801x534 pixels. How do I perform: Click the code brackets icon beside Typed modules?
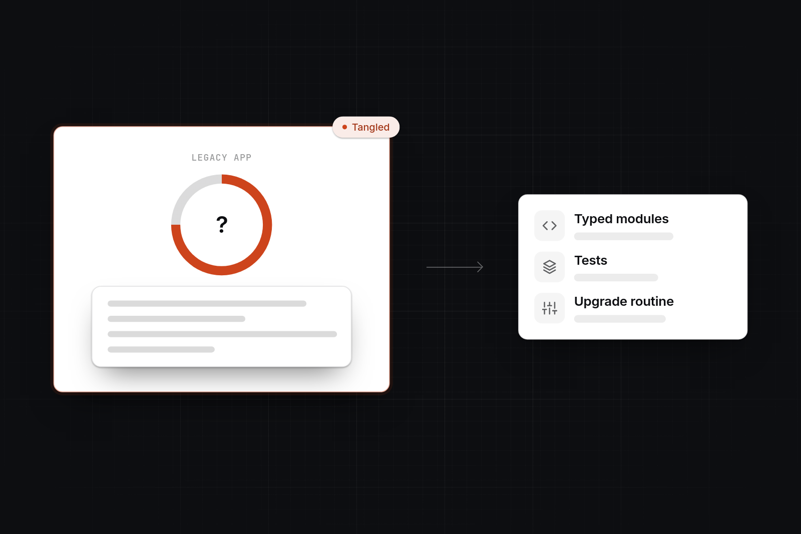pos(549,226)
